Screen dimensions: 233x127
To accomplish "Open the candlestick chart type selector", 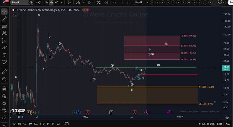I will pos(69,2).
